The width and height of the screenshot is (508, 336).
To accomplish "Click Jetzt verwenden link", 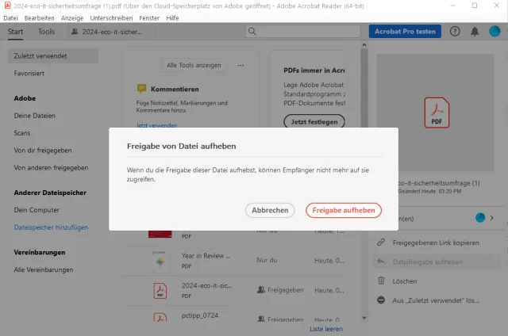I will coord(156,125).
